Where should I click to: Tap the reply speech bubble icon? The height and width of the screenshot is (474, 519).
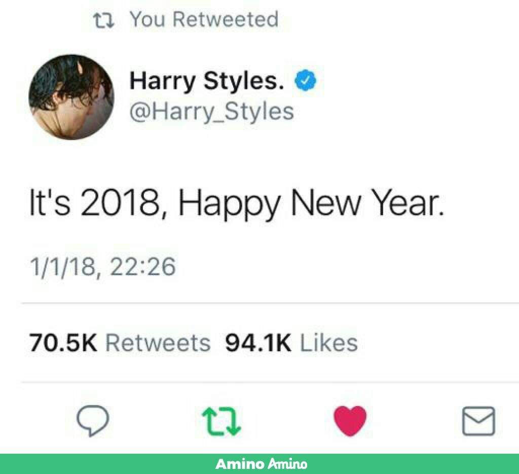[93, 421]
